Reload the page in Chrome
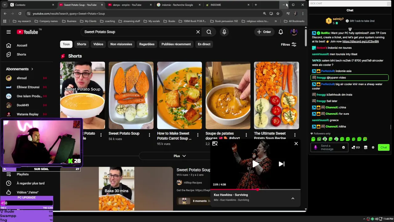Image resolution: width=394 pixels, height=222 pixels. 20,14
